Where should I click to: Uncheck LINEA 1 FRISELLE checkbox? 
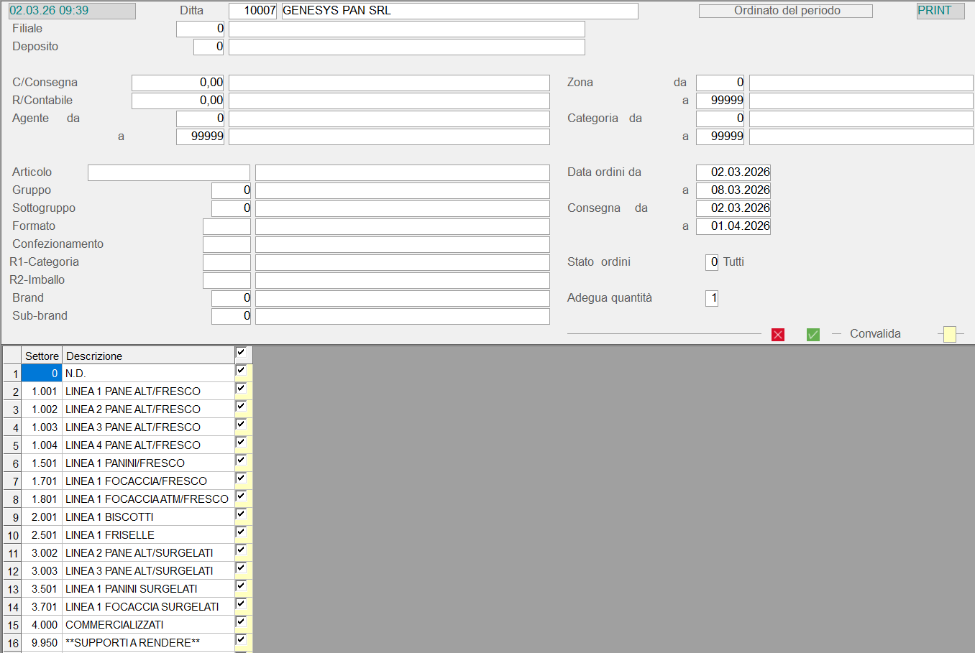(x=242, y=532)
